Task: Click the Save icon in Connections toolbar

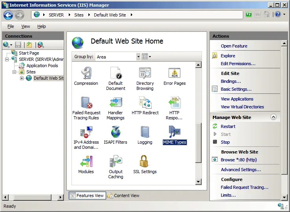Action: 18,45
